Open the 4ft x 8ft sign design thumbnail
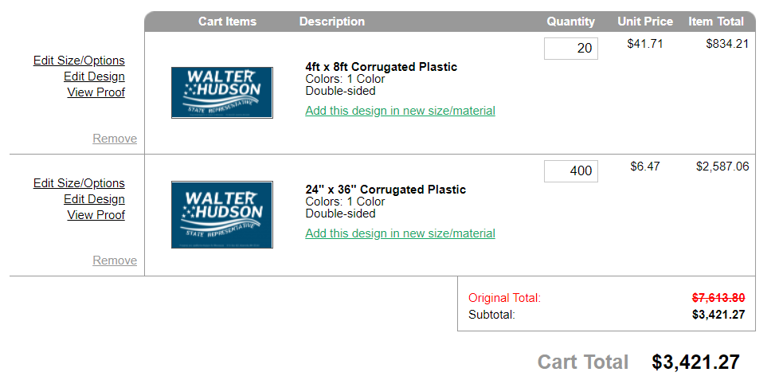This screenshot has height=380, width=775. [222, 92]
